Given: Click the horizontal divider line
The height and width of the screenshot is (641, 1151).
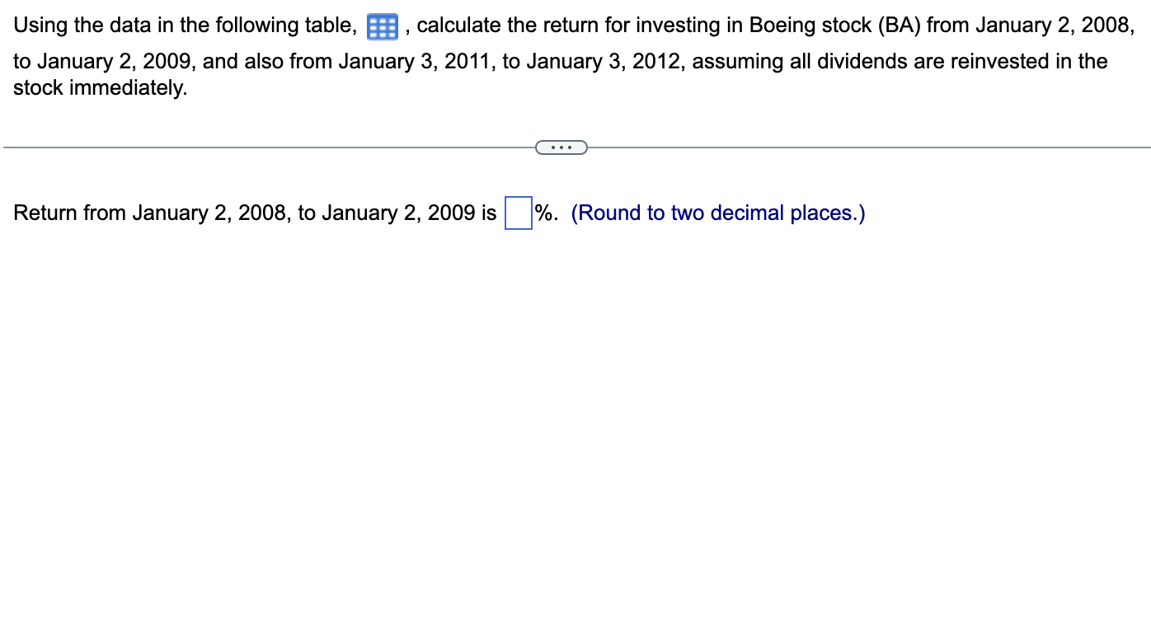Looking at the screenshot, I should pos(247,147).
